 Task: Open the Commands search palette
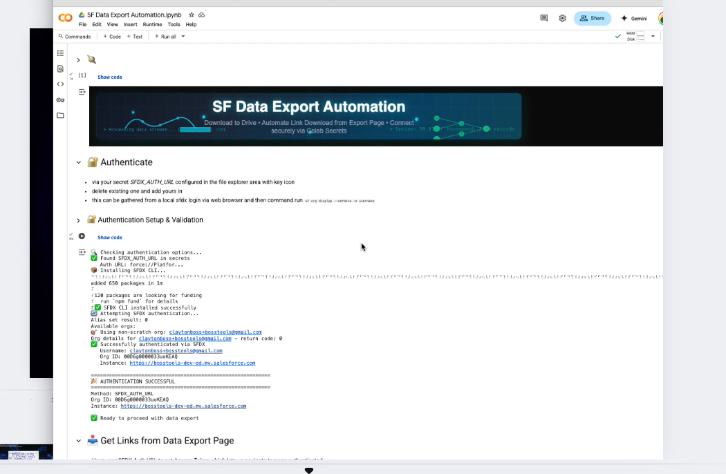pyautogui.click(x=75, y=37)
